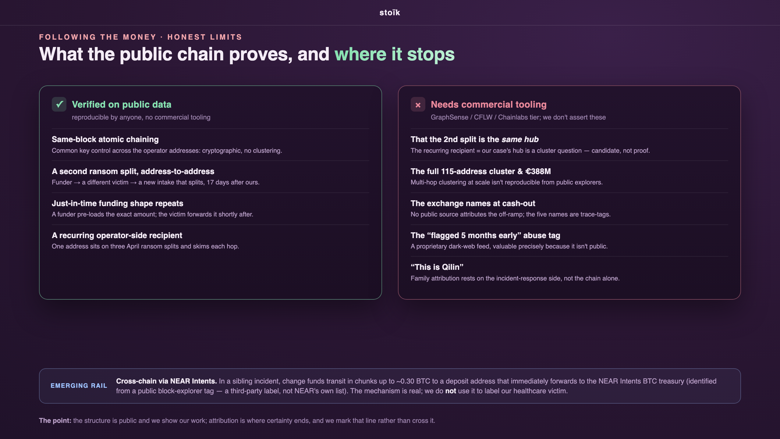Click 'The exchange names at cash-out' item
The height and width of the screenshot is (439, 780).
569,209
